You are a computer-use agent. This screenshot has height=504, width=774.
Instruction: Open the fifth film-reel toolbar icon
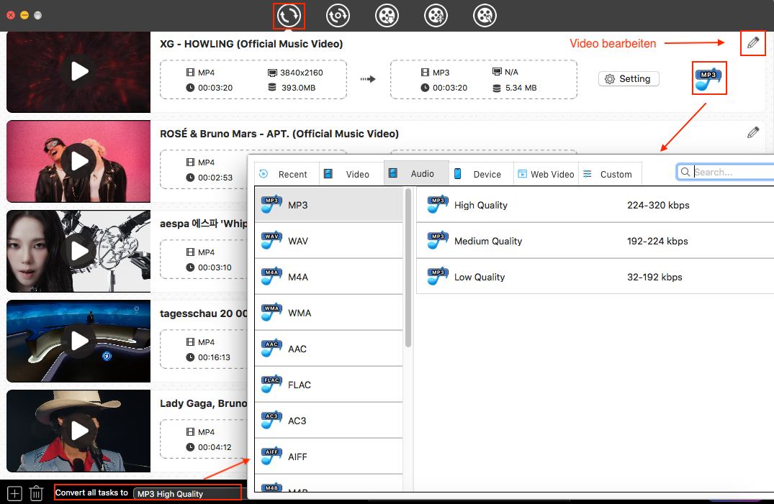[485, 16]
